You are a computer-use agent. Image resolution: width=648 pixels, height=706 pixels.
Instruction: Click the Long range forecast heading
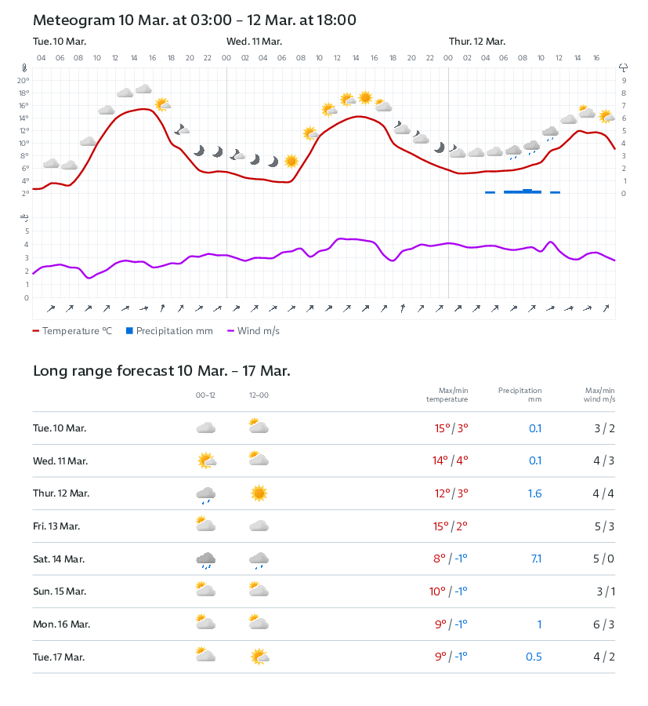161,371
